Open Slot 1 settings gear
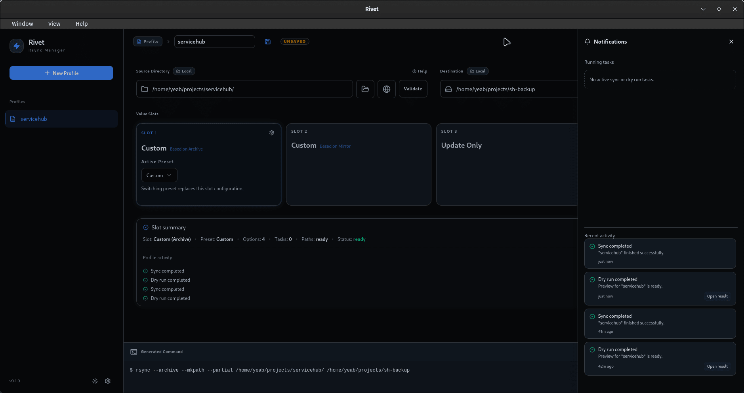This screenshot has height=393, width=744. point(272,133)
